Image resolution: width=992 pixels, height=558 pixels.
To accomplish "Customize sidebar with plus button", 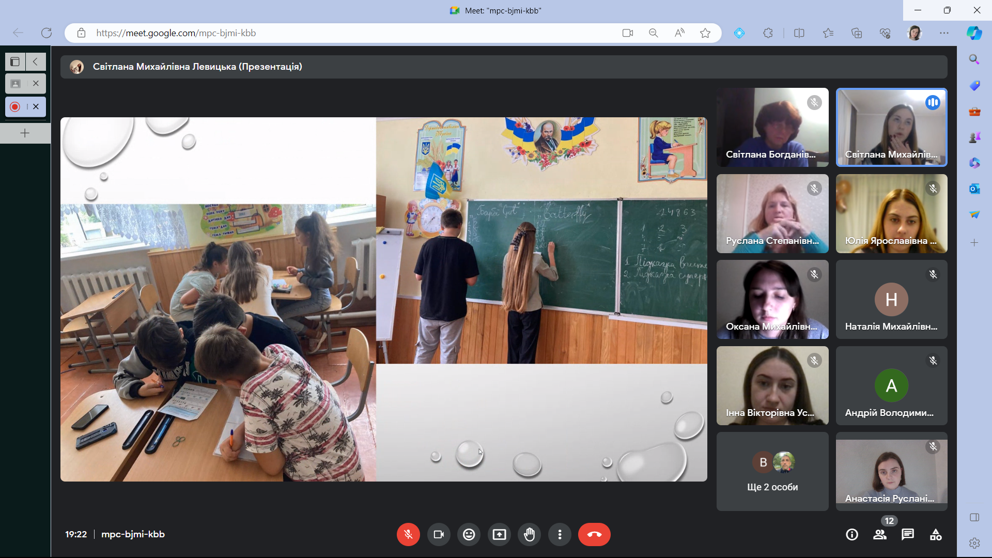I will pos(974,242).
